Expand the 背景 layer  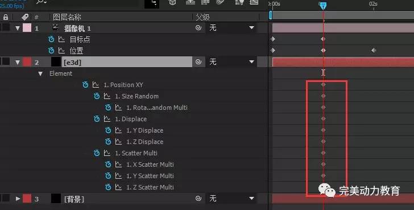point(18,199)
